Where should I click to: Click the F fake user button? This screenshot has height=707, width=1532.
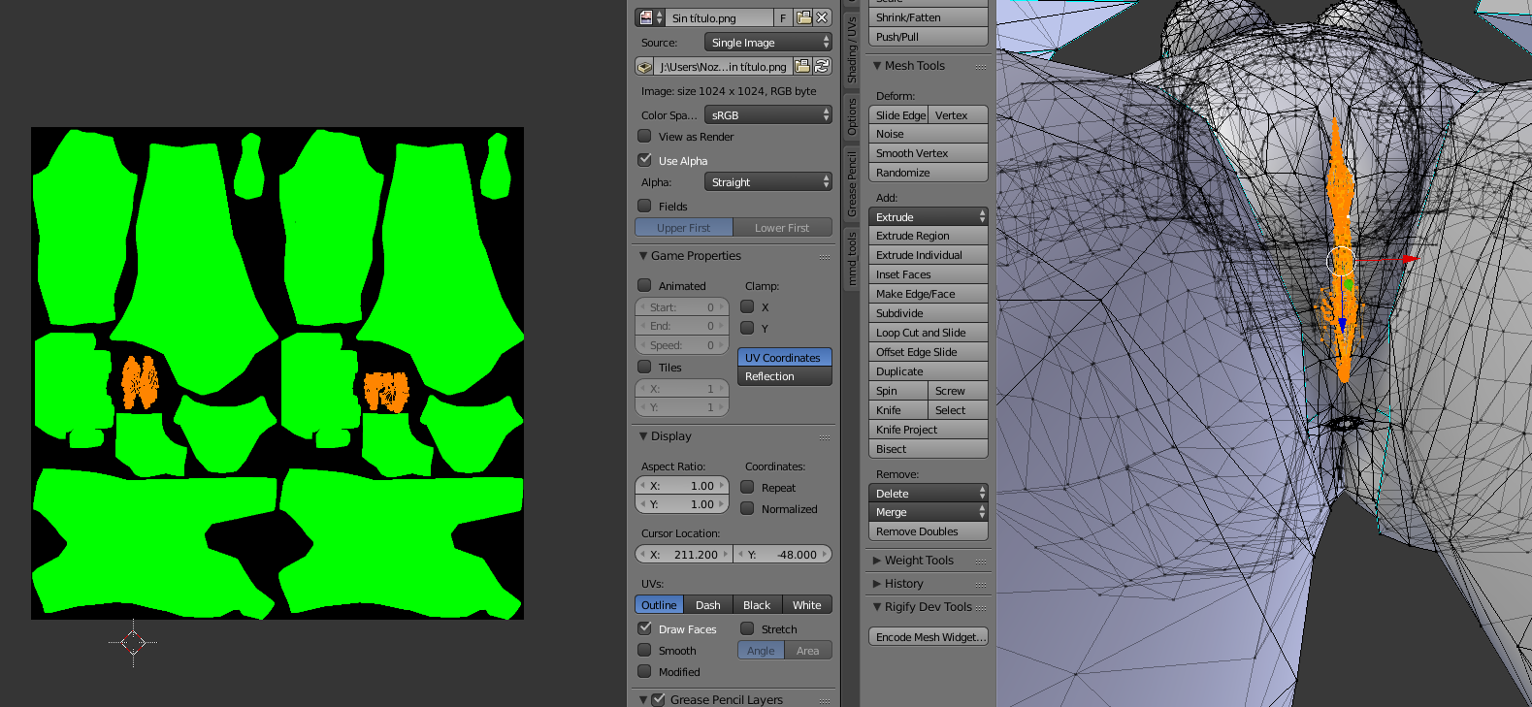(783, 17)
